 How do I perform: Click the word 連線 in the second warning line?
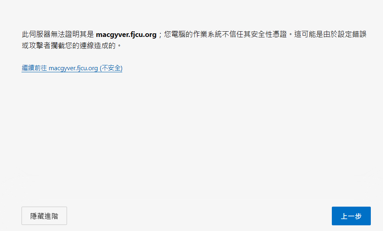point(87,45)
